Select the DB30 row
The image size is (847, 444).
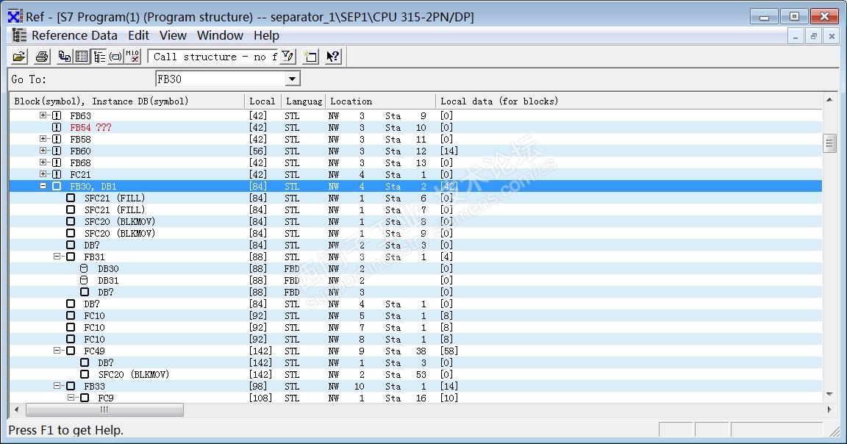point(415,268)
